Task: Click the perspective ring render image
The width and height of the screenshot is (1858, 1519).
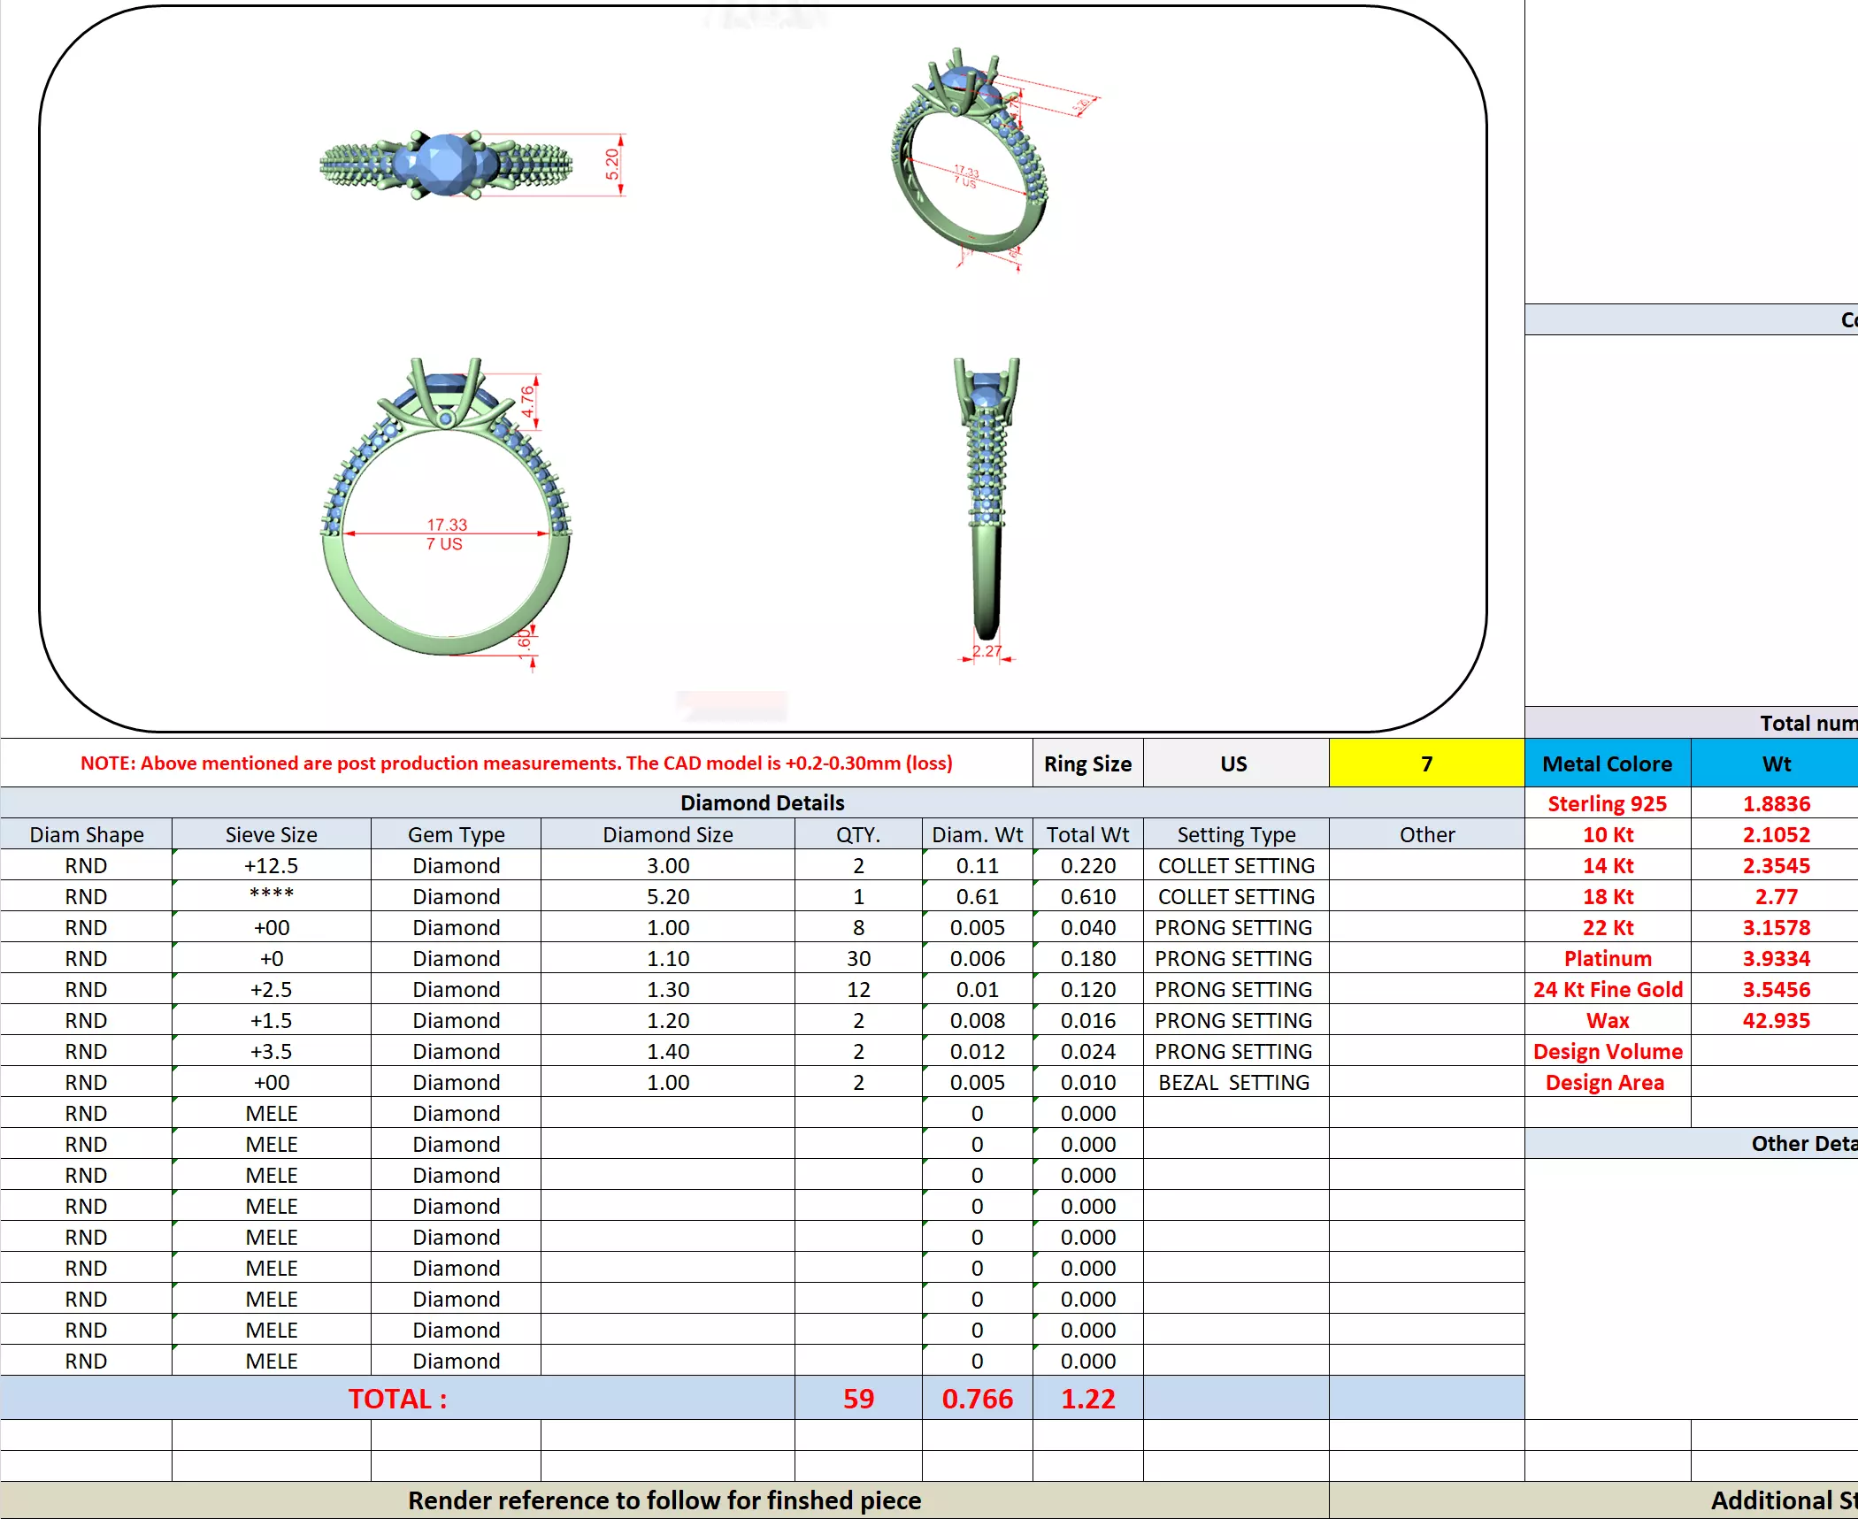Action: (x=971, y=159)
